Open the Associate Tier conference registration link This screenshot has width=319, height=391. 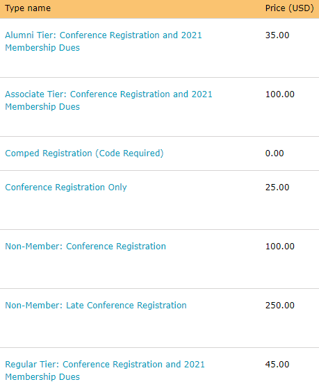tap(108, 100)
